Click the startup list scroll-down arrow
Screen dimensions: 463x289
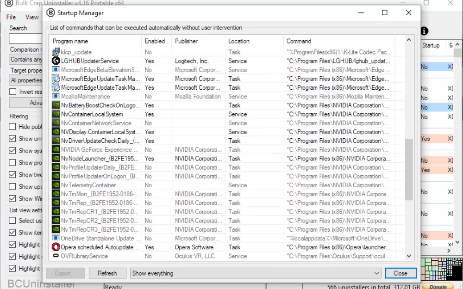409,256
